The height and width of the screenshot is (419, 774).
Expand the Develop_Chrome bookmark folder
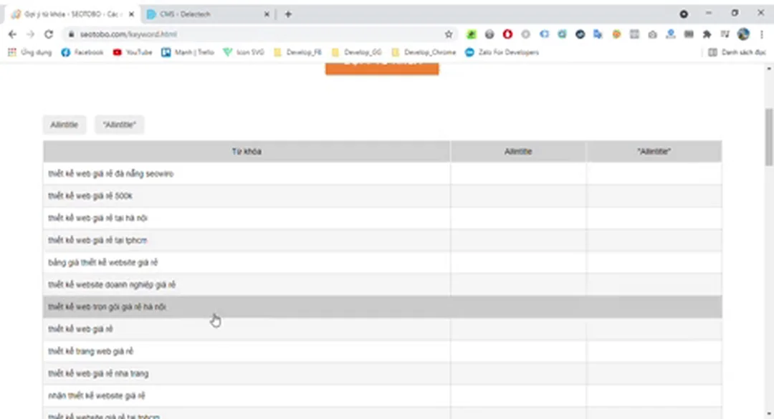coord(424,52)
